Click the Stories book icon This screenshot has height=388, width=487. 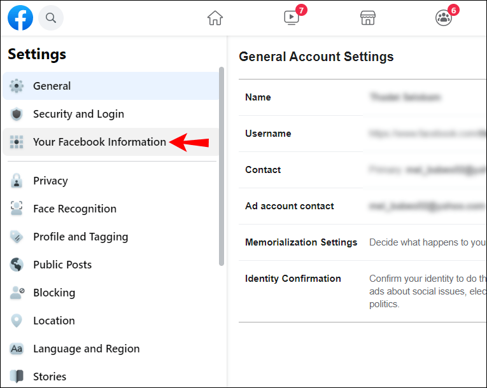(17, 376)
